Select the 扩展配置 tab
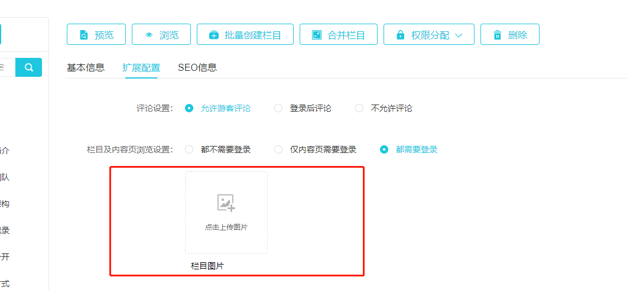627x290 pixels. click(x=141, y=67)
